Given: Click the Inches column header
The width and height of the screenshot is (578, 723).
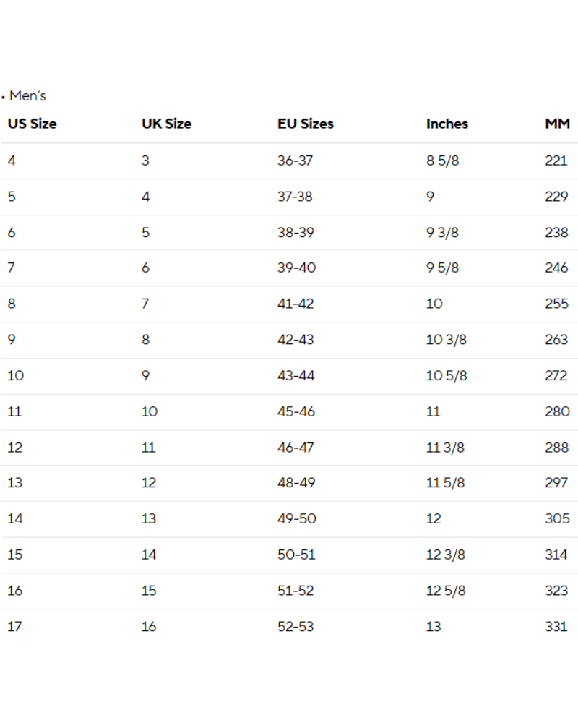Looking at the screenshot, I should coord(447,124).
